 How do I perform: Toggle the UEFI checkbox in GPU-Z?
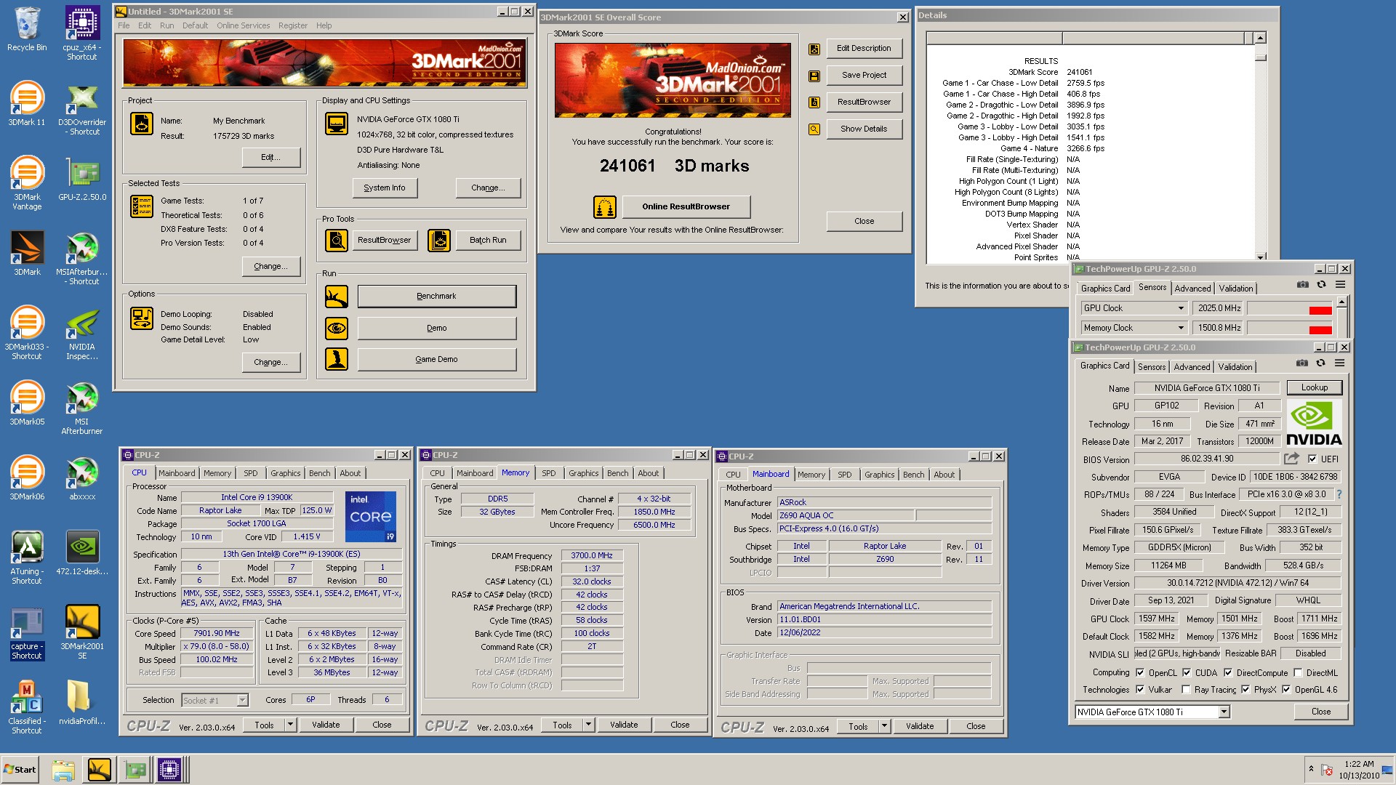[1312, 459]
